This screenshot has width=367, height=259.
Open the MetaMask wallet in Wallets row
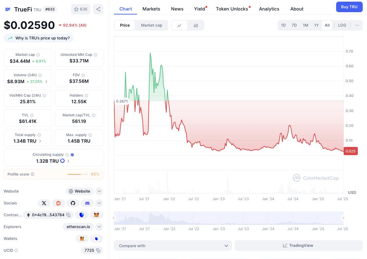pos(82,239)
